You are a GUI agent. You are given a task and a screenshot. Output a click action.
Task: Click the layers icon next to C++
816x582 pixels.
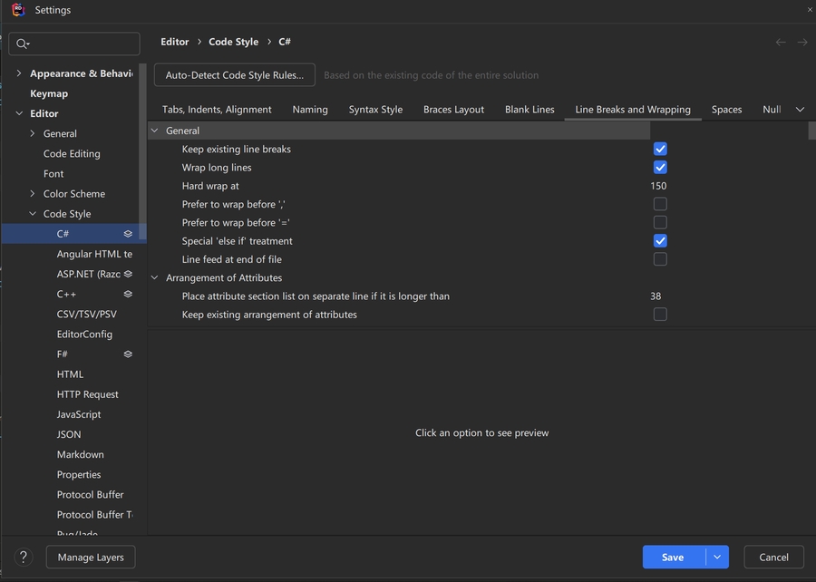pyautogui.click(x=128, y=294)
